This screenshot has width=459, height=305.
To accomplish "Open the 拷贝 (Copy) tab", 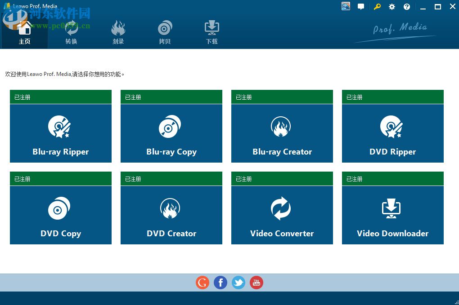I will (x=165, y=31).
